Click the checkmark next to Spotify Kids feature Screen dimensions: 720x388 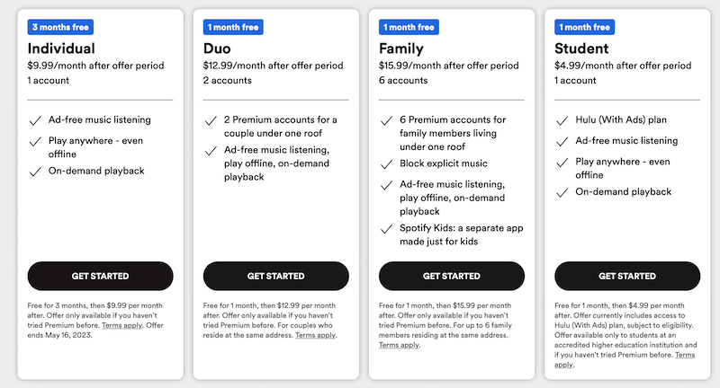[x=386, y=228]
